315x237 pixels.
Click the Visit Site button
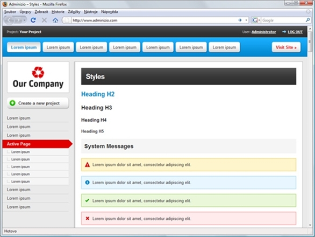click(286, 47)
